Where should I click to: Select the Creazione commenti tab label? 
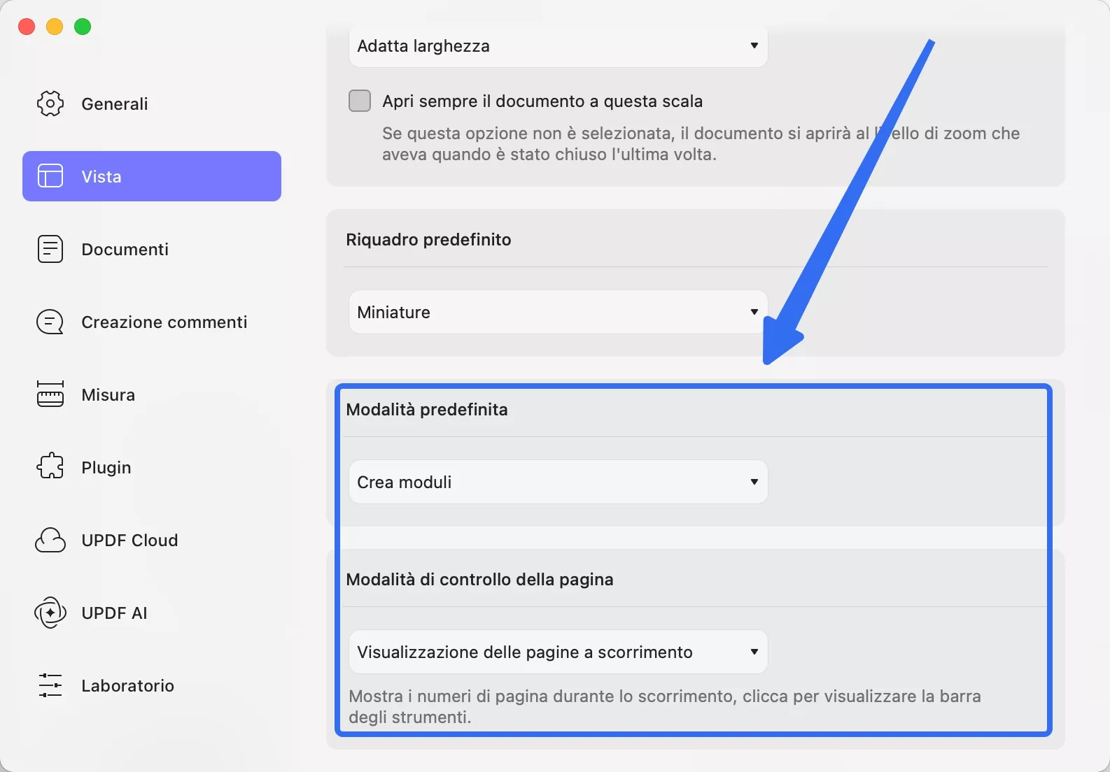164,322
